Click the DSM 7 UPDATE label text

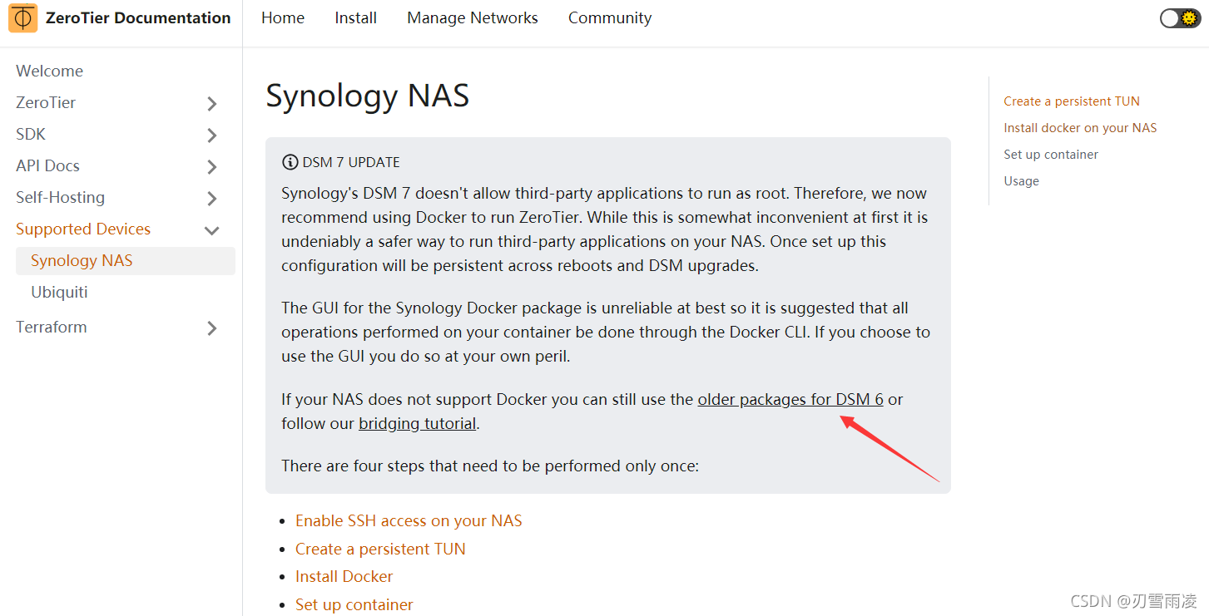(x=351, y=162)
